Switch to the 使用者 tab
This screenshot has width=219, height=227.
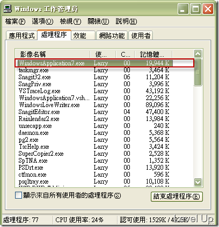click(141, 35)
